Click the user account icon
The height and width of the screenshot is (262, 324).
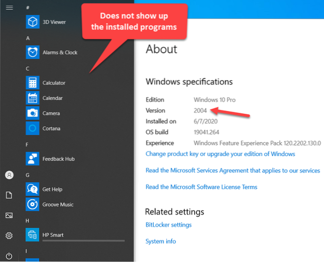pyautogui.click(x=9, y=175)
